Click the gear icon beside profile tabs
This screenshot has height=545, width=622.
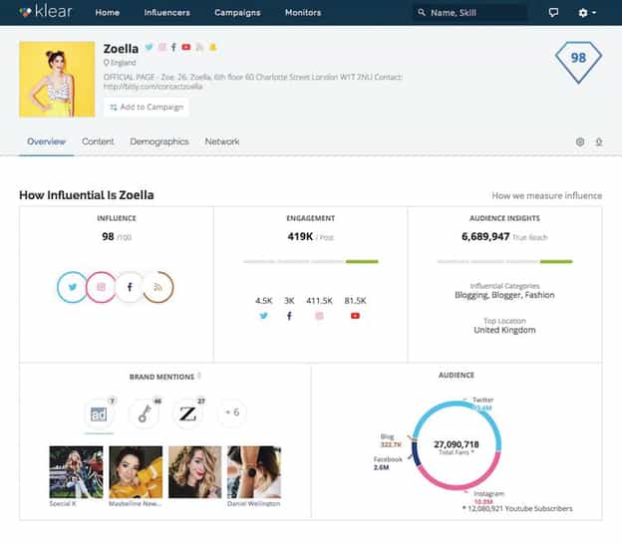click(580, 141)
